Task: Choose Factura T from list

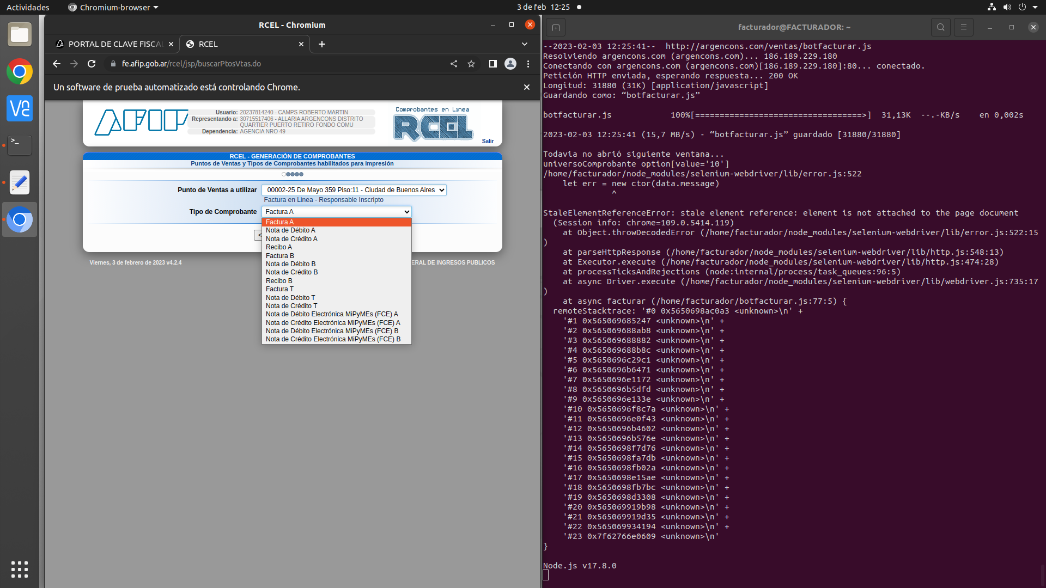Action: click(x=337, y=289)
